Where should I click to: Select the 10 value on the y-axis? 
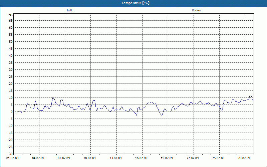point(11,98)
